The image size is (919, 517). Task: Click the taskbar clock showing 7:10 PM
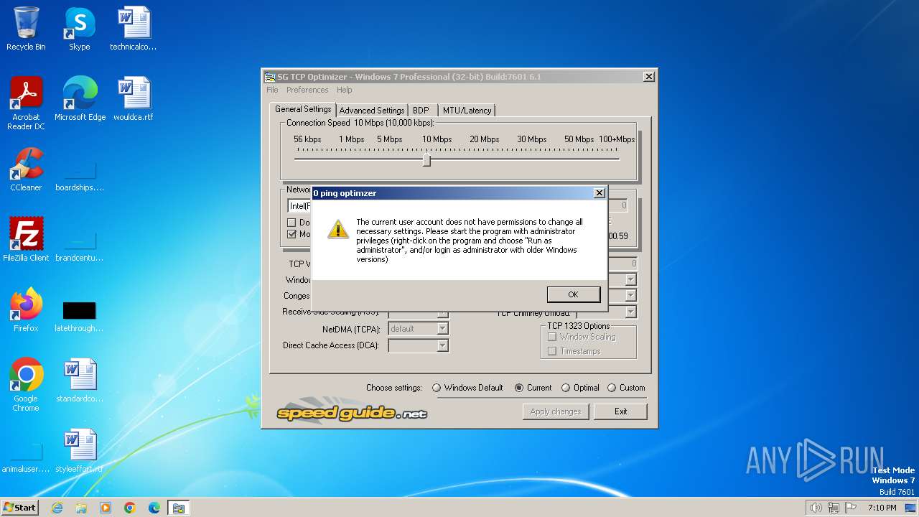(882, 508)
